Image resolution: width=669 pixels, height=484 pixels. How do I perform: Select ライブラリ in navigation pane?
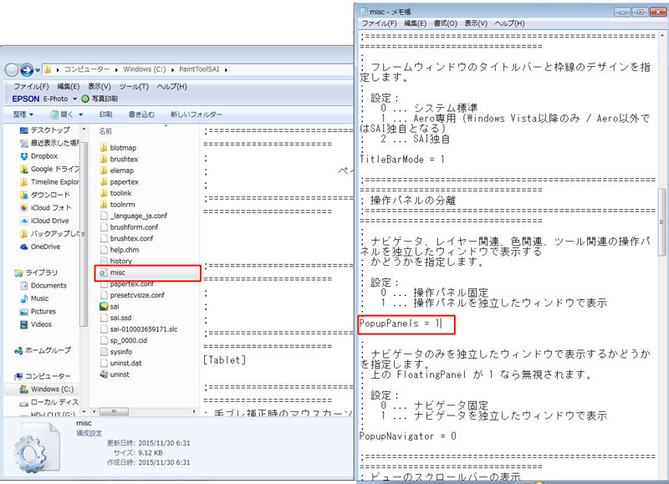click(x=36, y=273)
